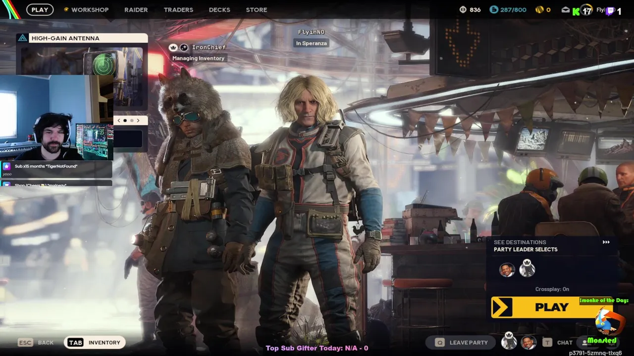Open the social friends icon at bottom right
Viewport: 634px width, 356px height.
point(585,342)
